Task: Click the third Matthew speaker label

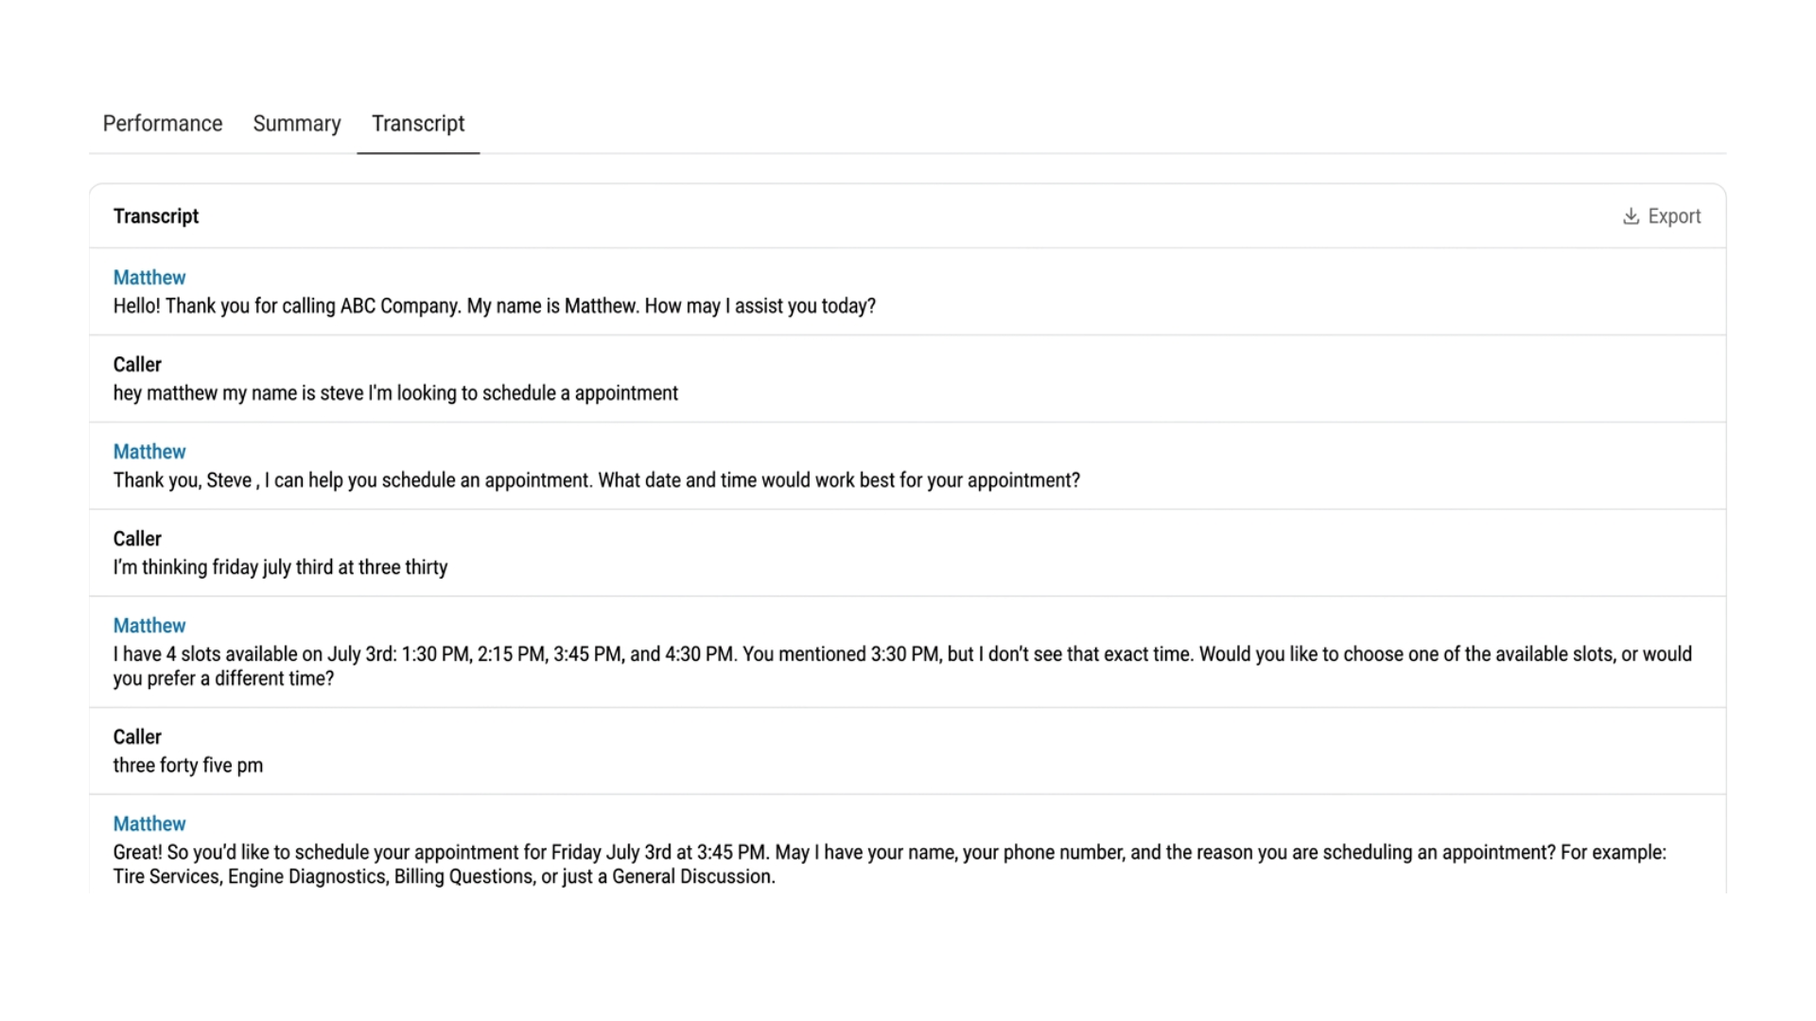Action: [x=149, y=626]
